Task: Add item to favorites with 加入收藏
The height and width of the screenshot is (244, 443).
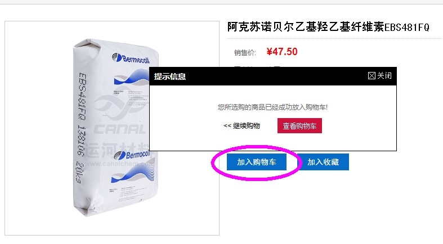Action: pyautogui.click(x=323, y=162)
